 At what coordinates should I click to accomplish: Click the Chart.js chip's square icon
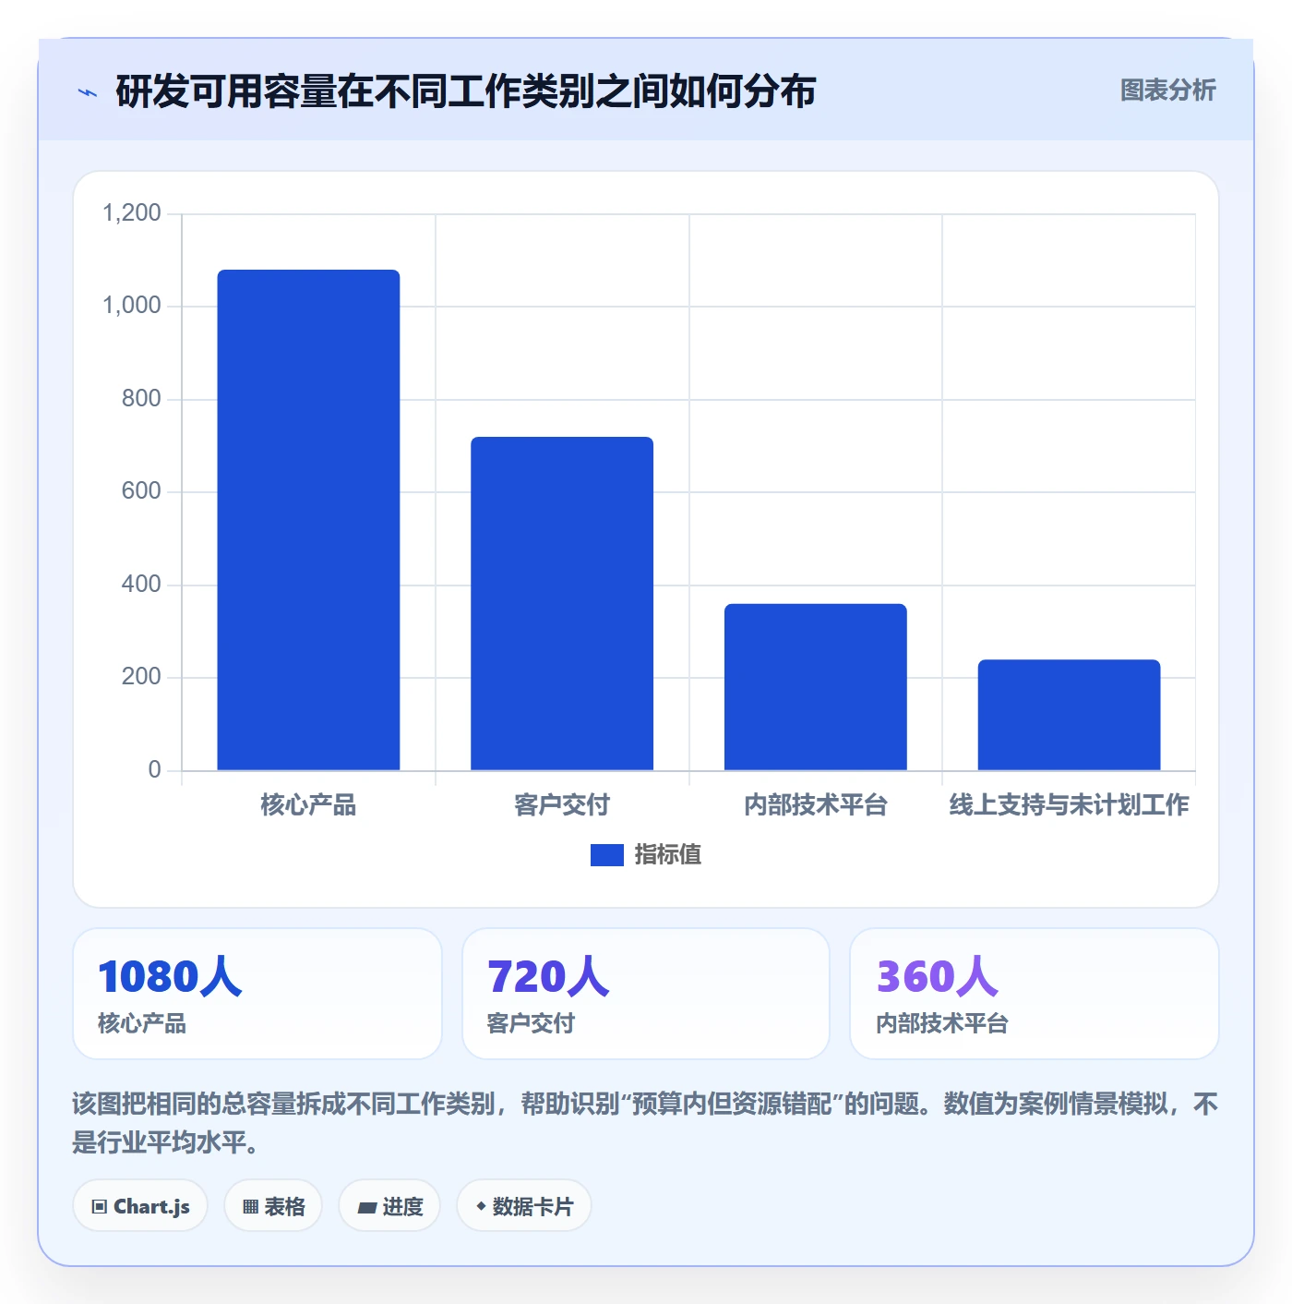coord(100,1207)
